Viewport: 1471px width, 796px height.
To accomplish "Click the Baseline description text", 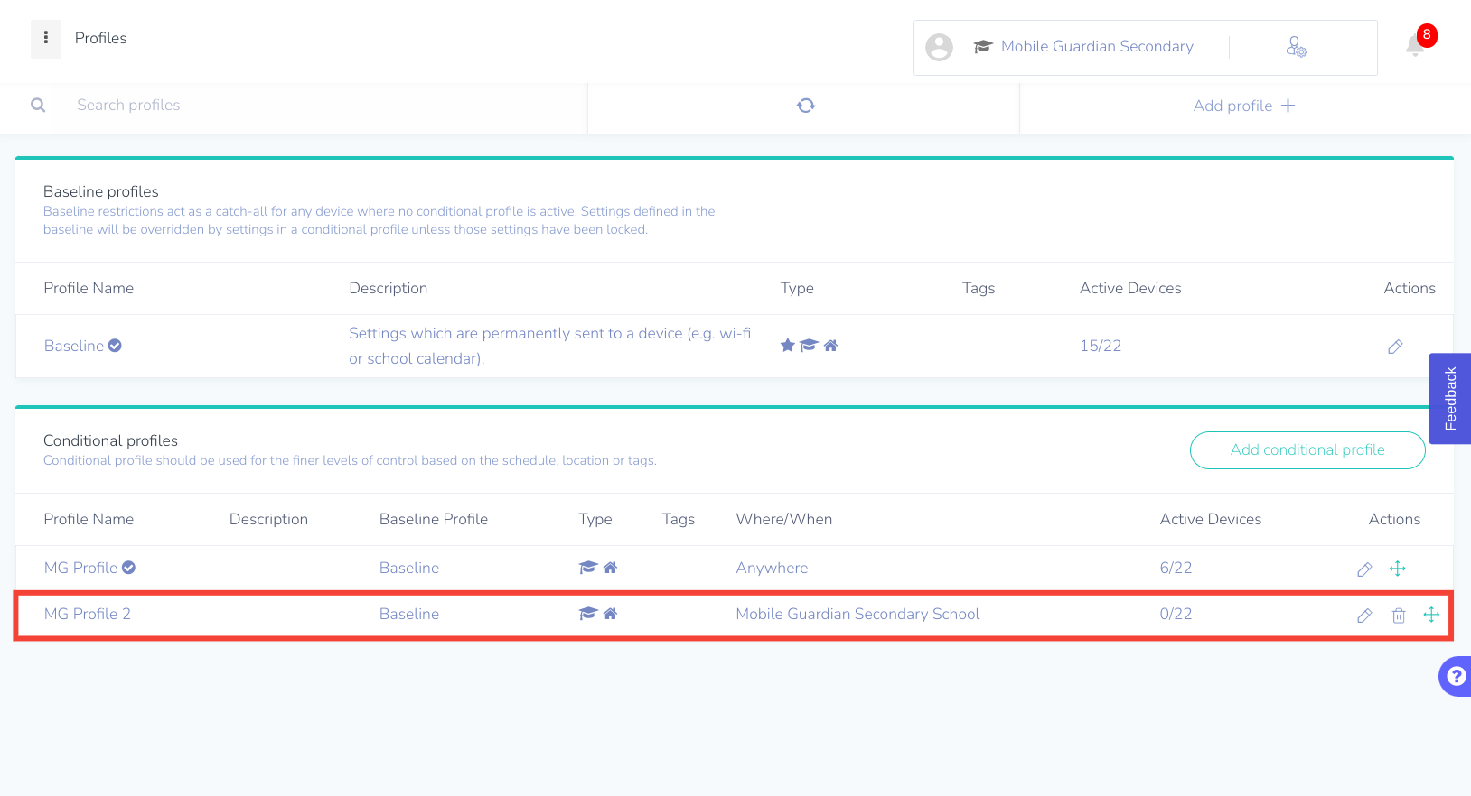I will [550, 346].
